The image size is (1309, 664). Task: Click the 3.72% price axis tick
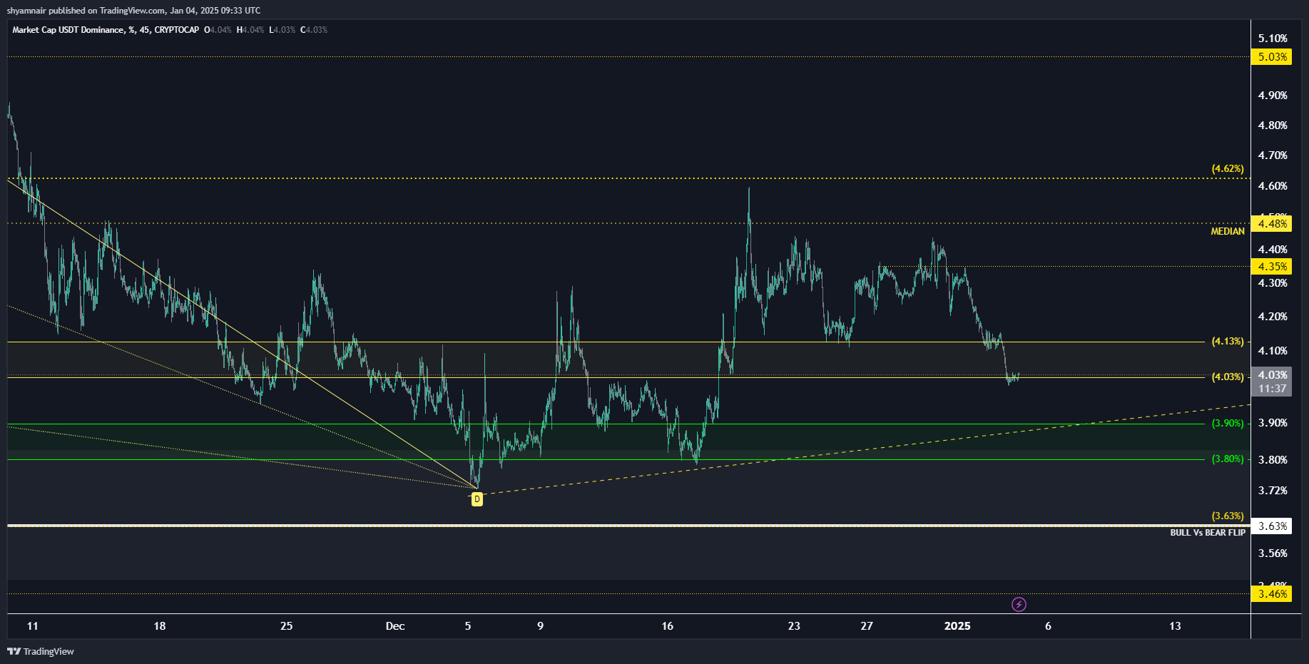coord(1273,491)
